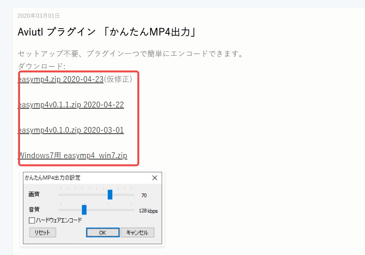
Task: Enable the ハードウェアエンコード checkbox
Action: pos(32,220)
